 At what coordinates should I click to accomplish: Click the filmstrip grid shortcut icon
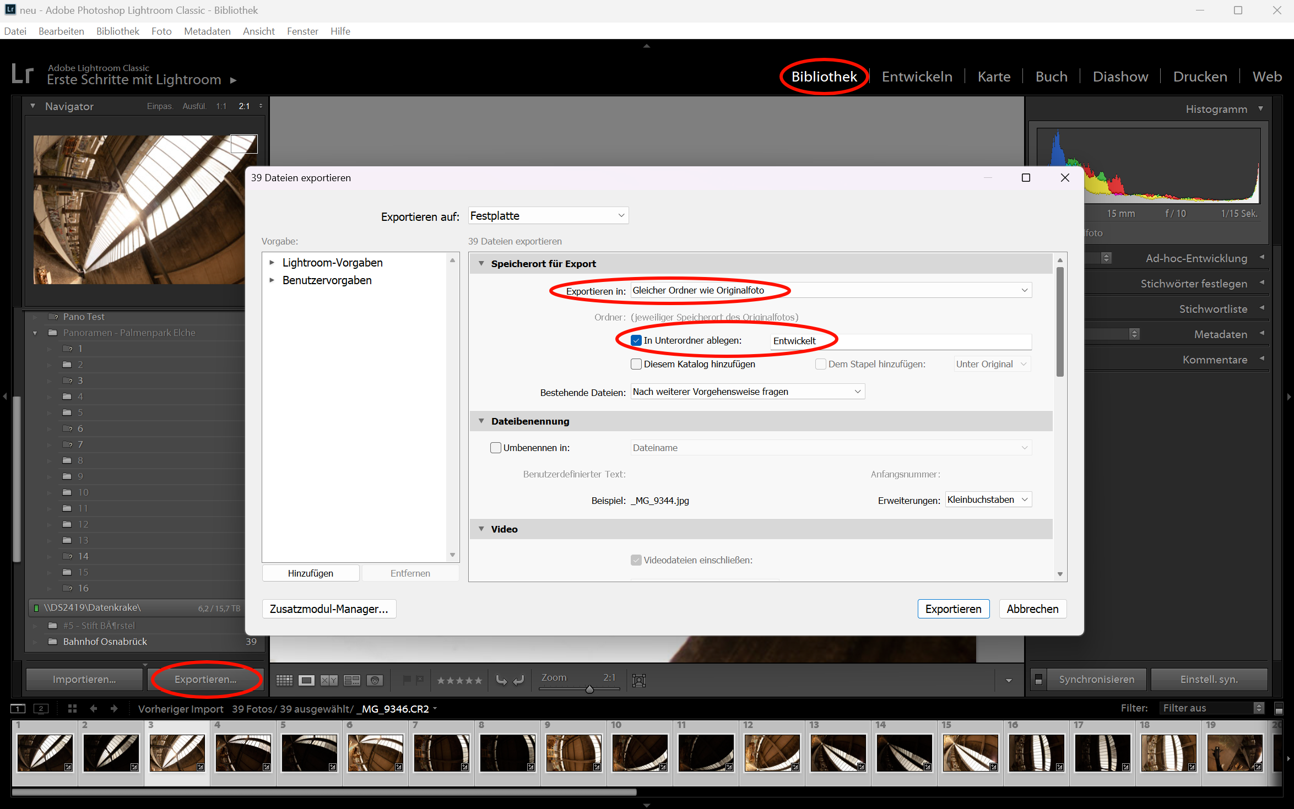(x=72, y=709)
